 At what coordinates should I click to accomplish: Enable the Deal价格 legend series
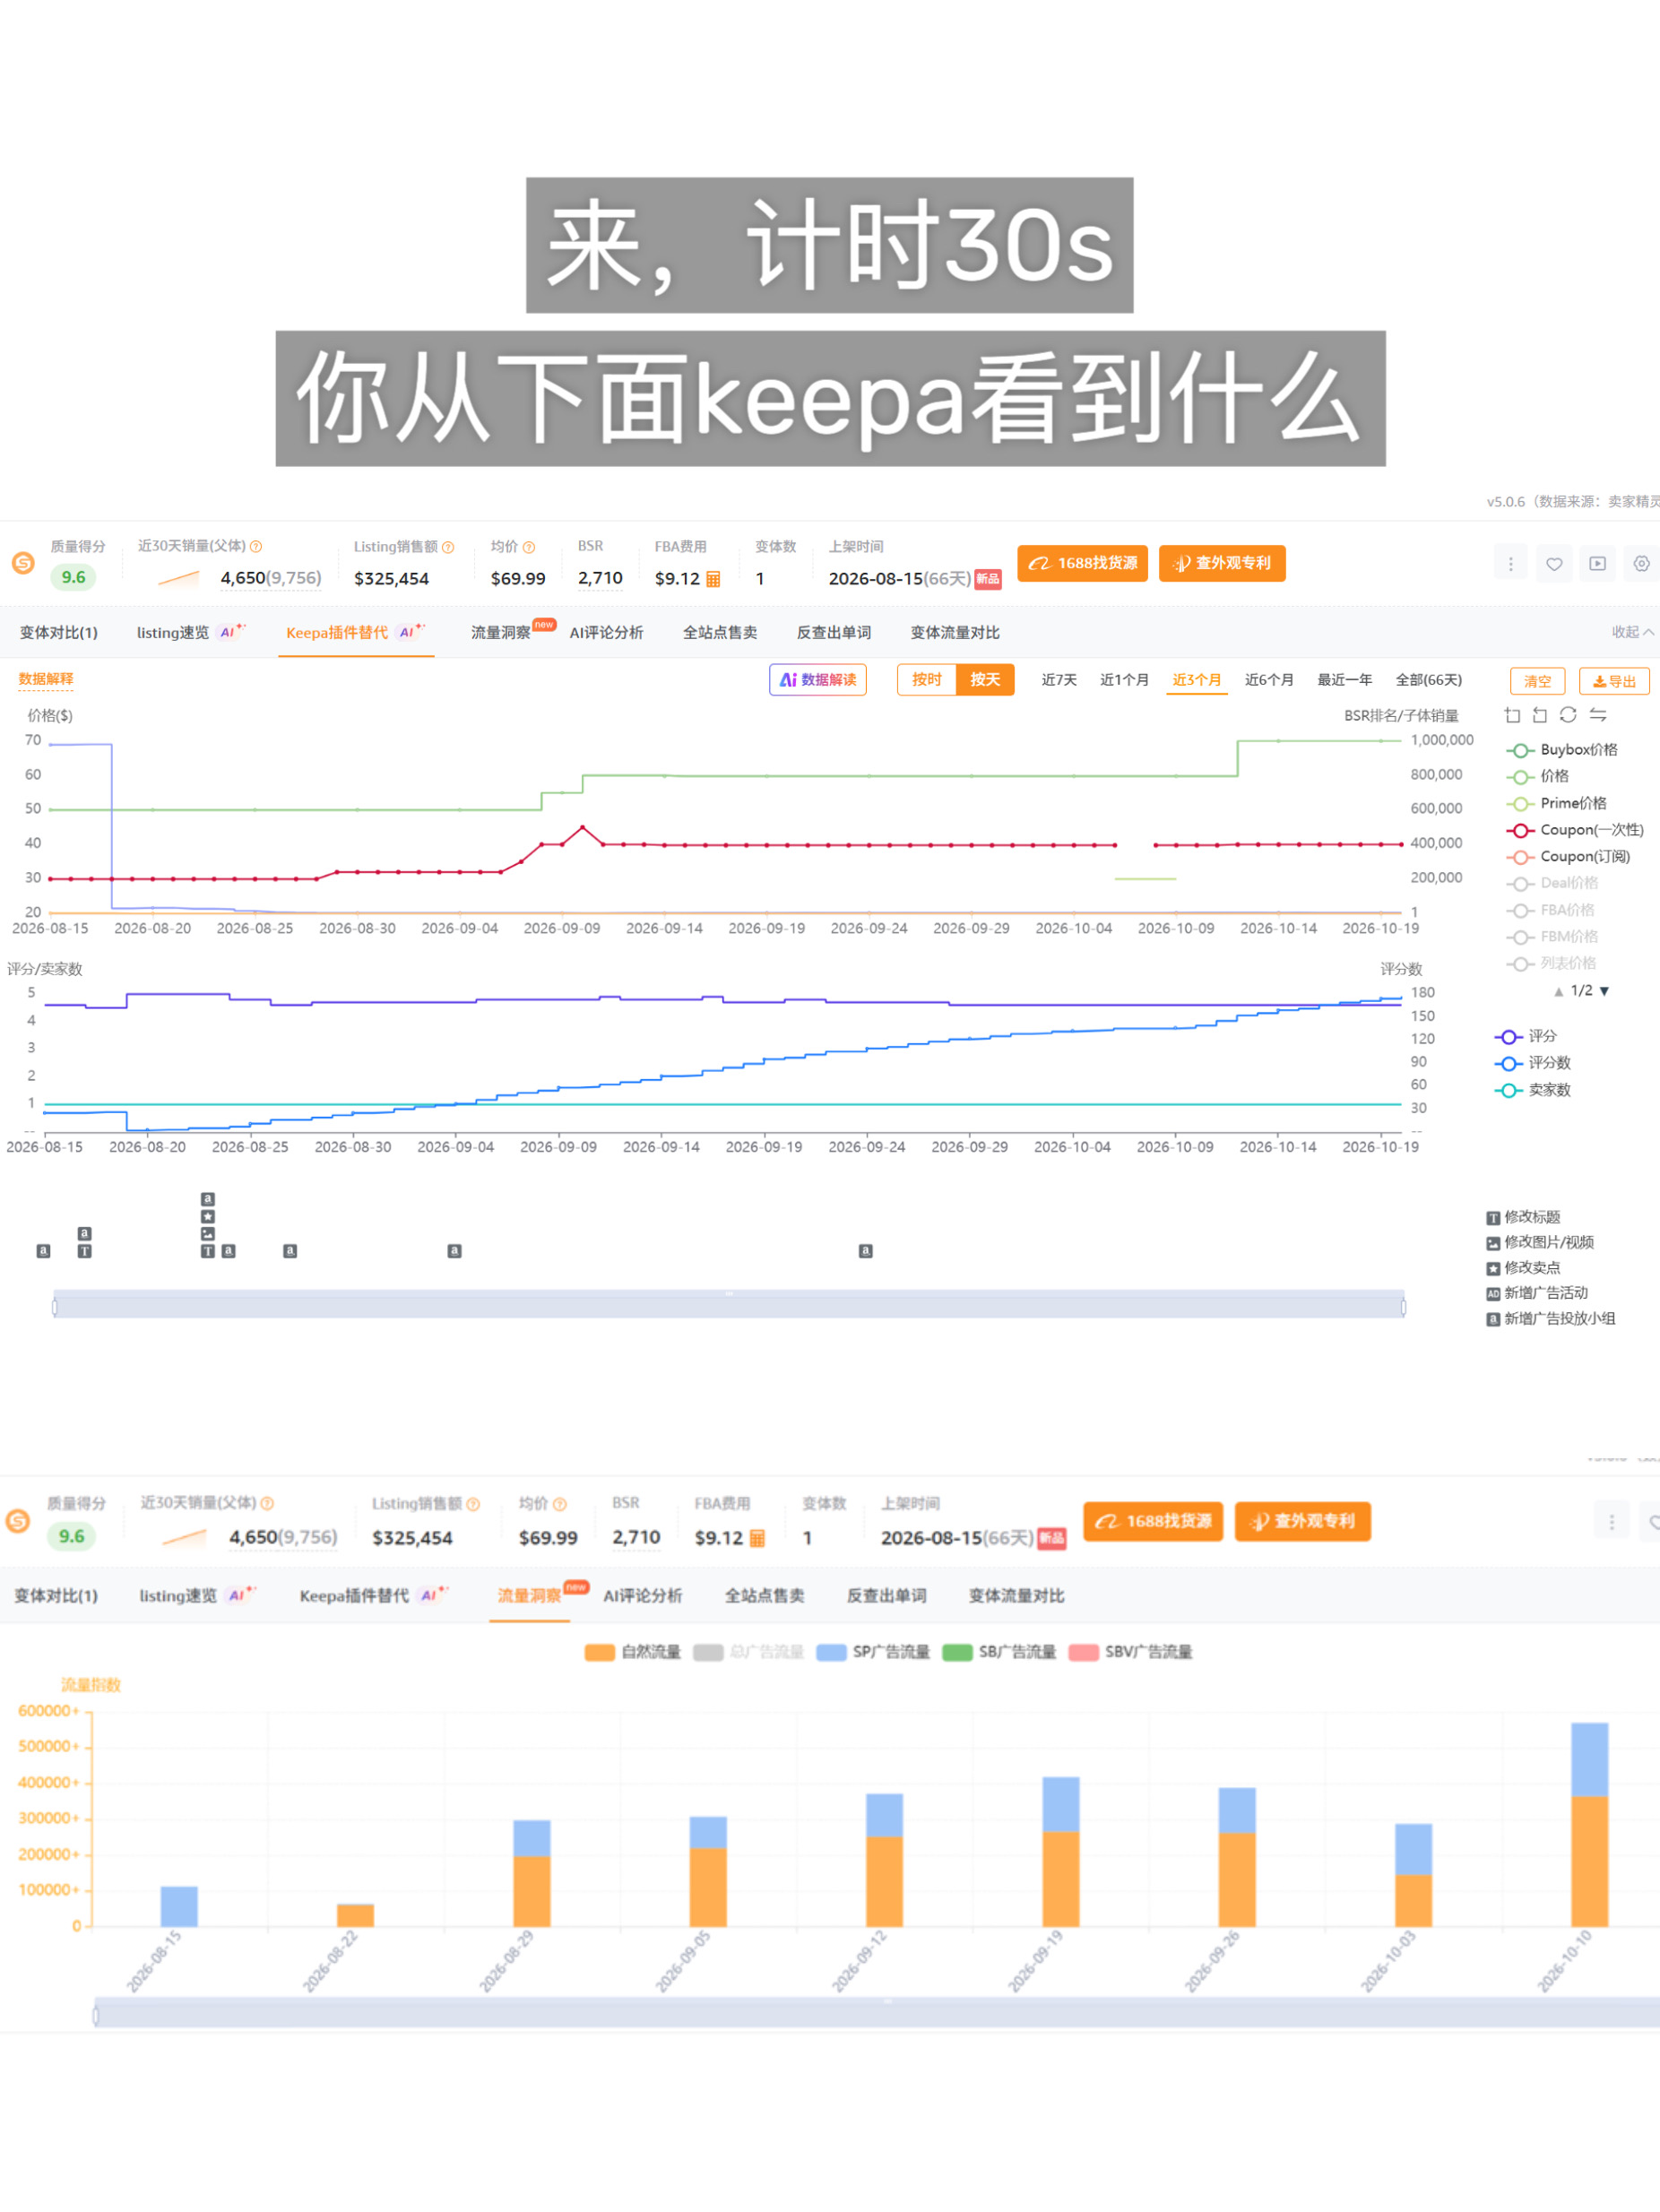tap(1552, 883)
